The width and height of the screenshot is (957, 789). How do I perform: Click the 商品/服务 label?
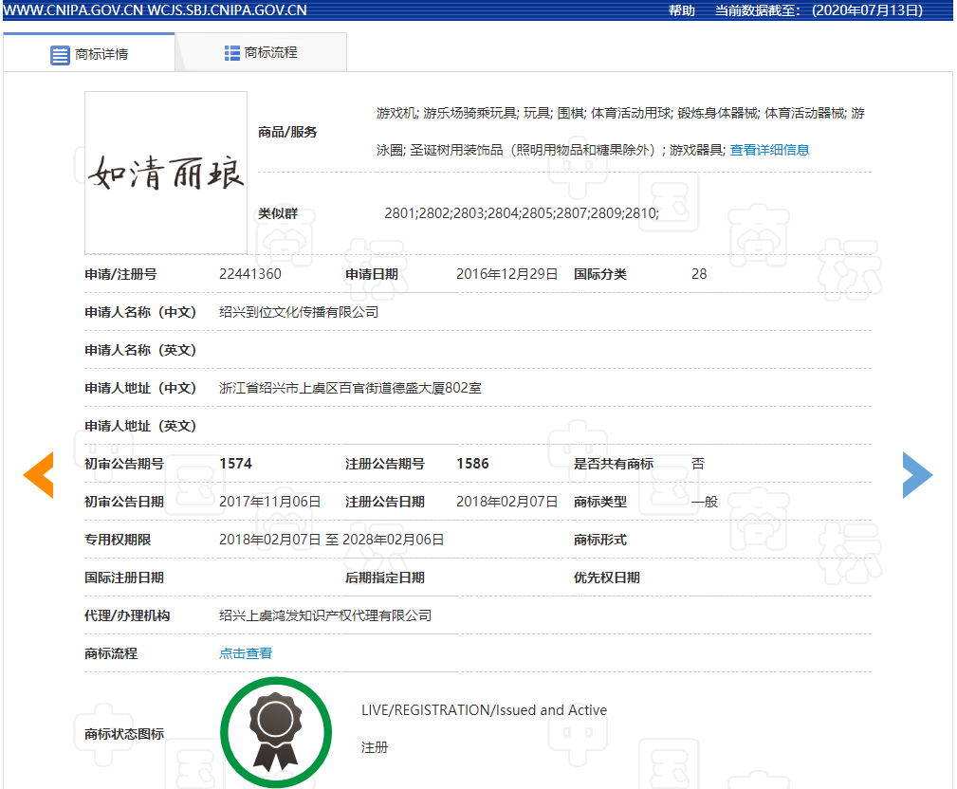coord(287,132)
